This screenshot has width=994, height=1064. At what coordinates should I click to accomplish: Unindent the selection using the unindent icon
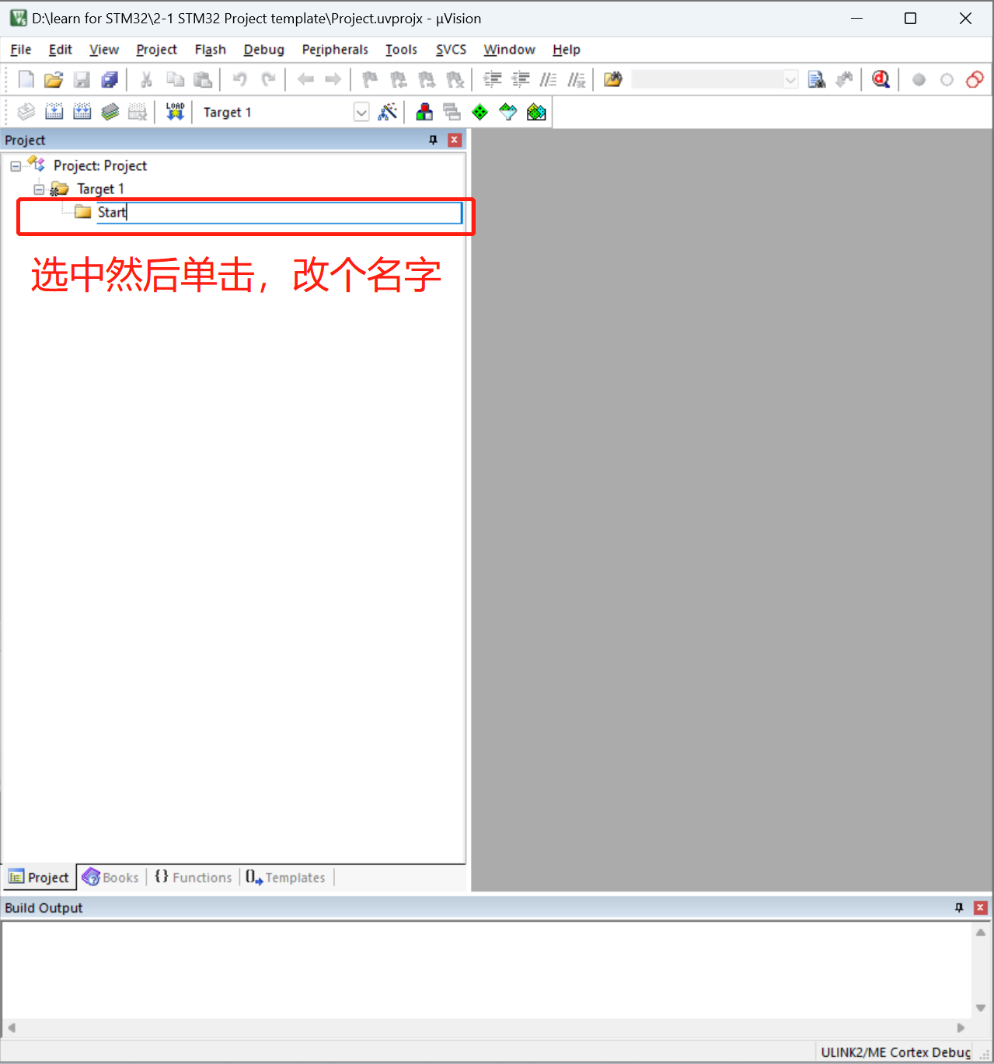(x=520, y=79)
